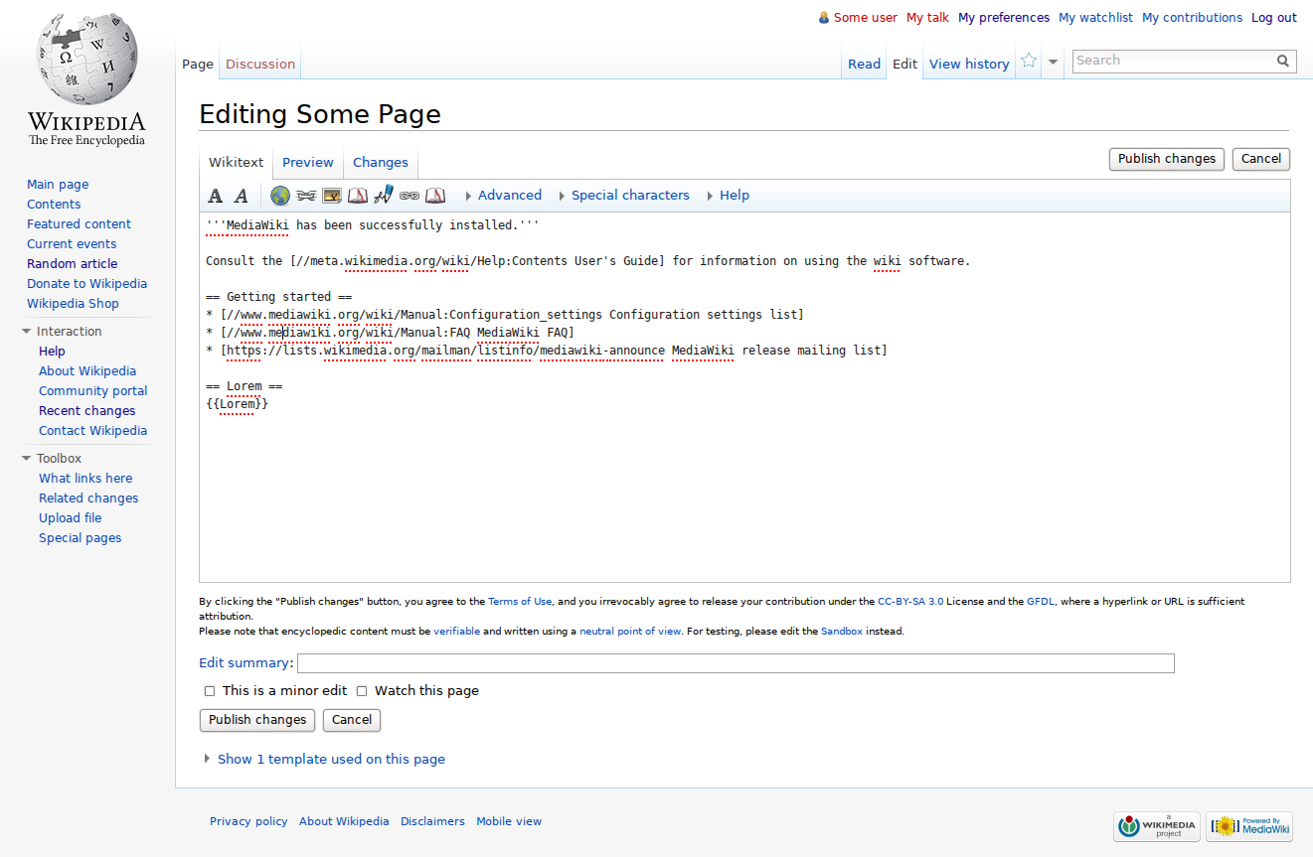
Task: Click the chain icon right of the pen
Action: (410, 196)
